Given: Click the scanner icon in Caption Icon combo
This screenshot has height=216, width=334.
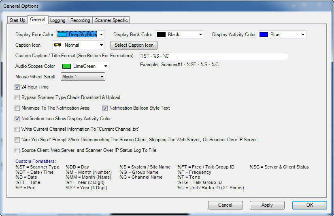Looking at the screenshot, I should click(x=57, y=45).
